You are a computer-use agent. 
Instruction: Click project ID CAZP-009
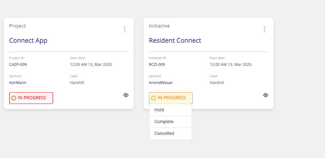[18, 64]
